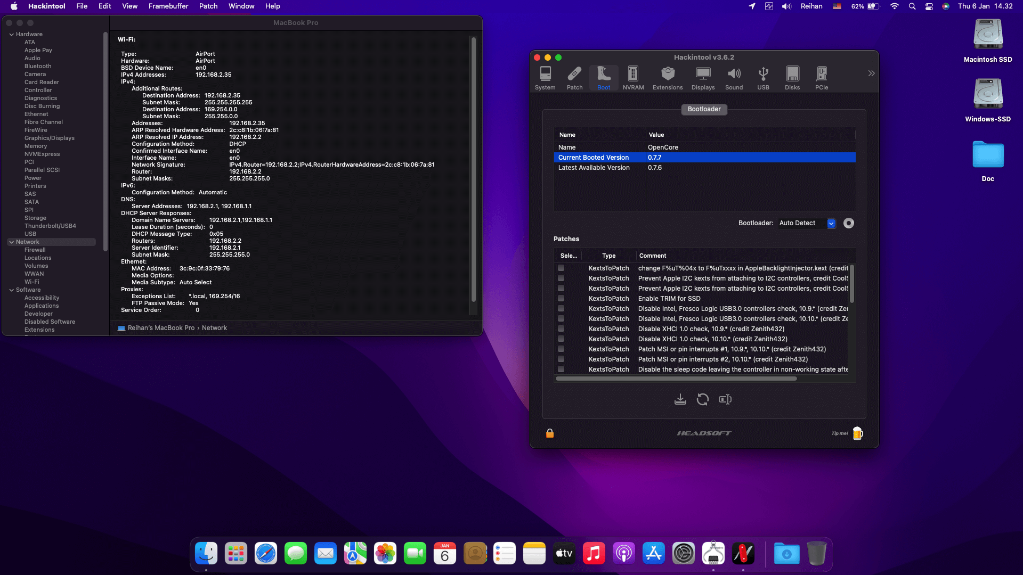The width and height of the screenshot is (1023, 575).
Task: Open the Windows-SSD desktop drive
Action: point(988,101)
